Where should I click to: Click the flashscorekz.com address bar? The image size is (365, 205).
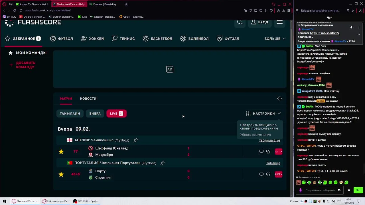[48, 11]
